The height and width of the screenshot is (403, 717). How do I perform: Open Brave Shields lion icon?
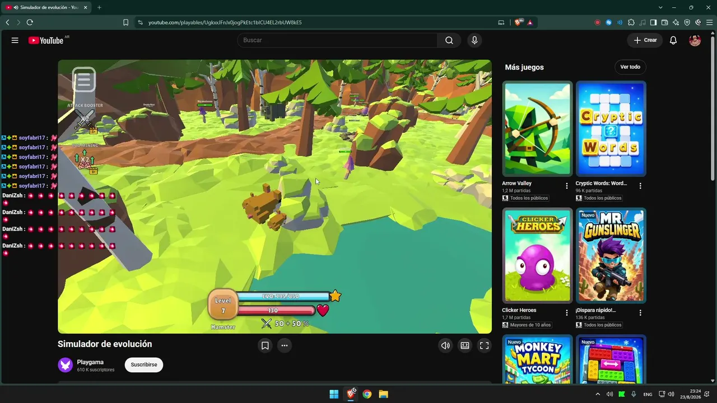click(519, 22)
